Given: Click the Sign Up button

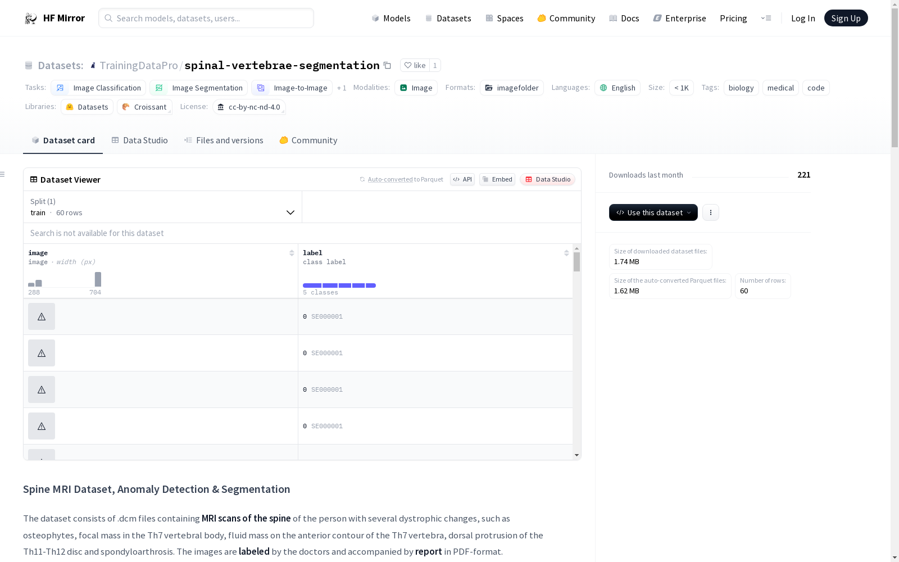Looking at the screenshot, I should (x=846, y=18).
